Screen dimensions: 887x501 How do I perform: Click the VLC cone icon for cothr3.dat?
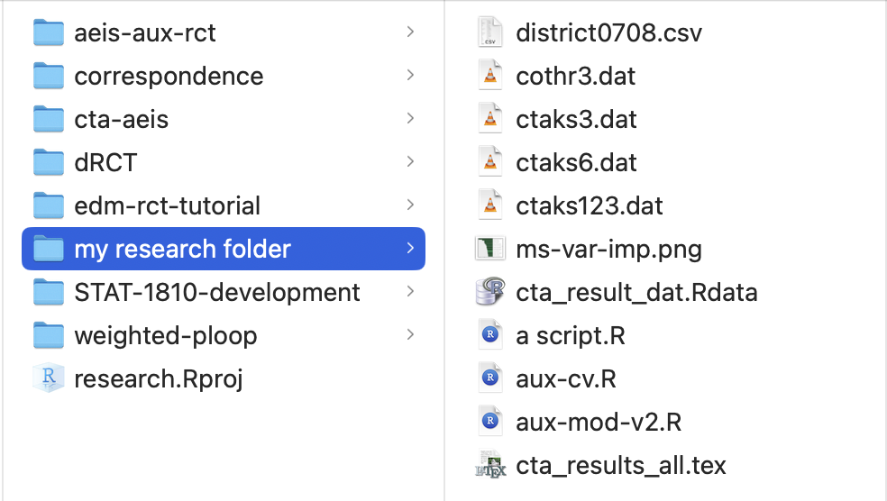[489, 76]
